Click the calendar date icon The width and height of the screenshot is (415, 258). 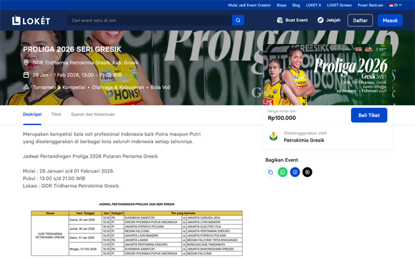[26, 75]
